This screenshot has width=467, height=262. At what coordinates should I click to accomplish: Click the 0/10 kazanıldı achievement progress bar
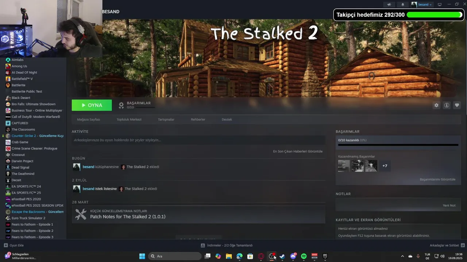(398, 145)
